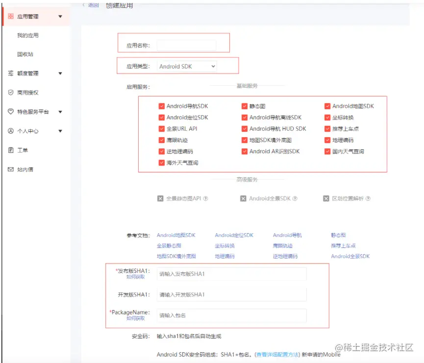This screenshot has height=363, width=424.
Task: Click the 额度管理 sliders icon
Action: point(11,73)
